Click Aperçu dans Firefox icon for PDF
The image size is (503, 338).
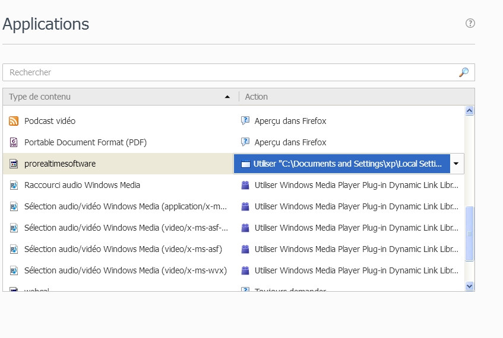click(245, 142)
